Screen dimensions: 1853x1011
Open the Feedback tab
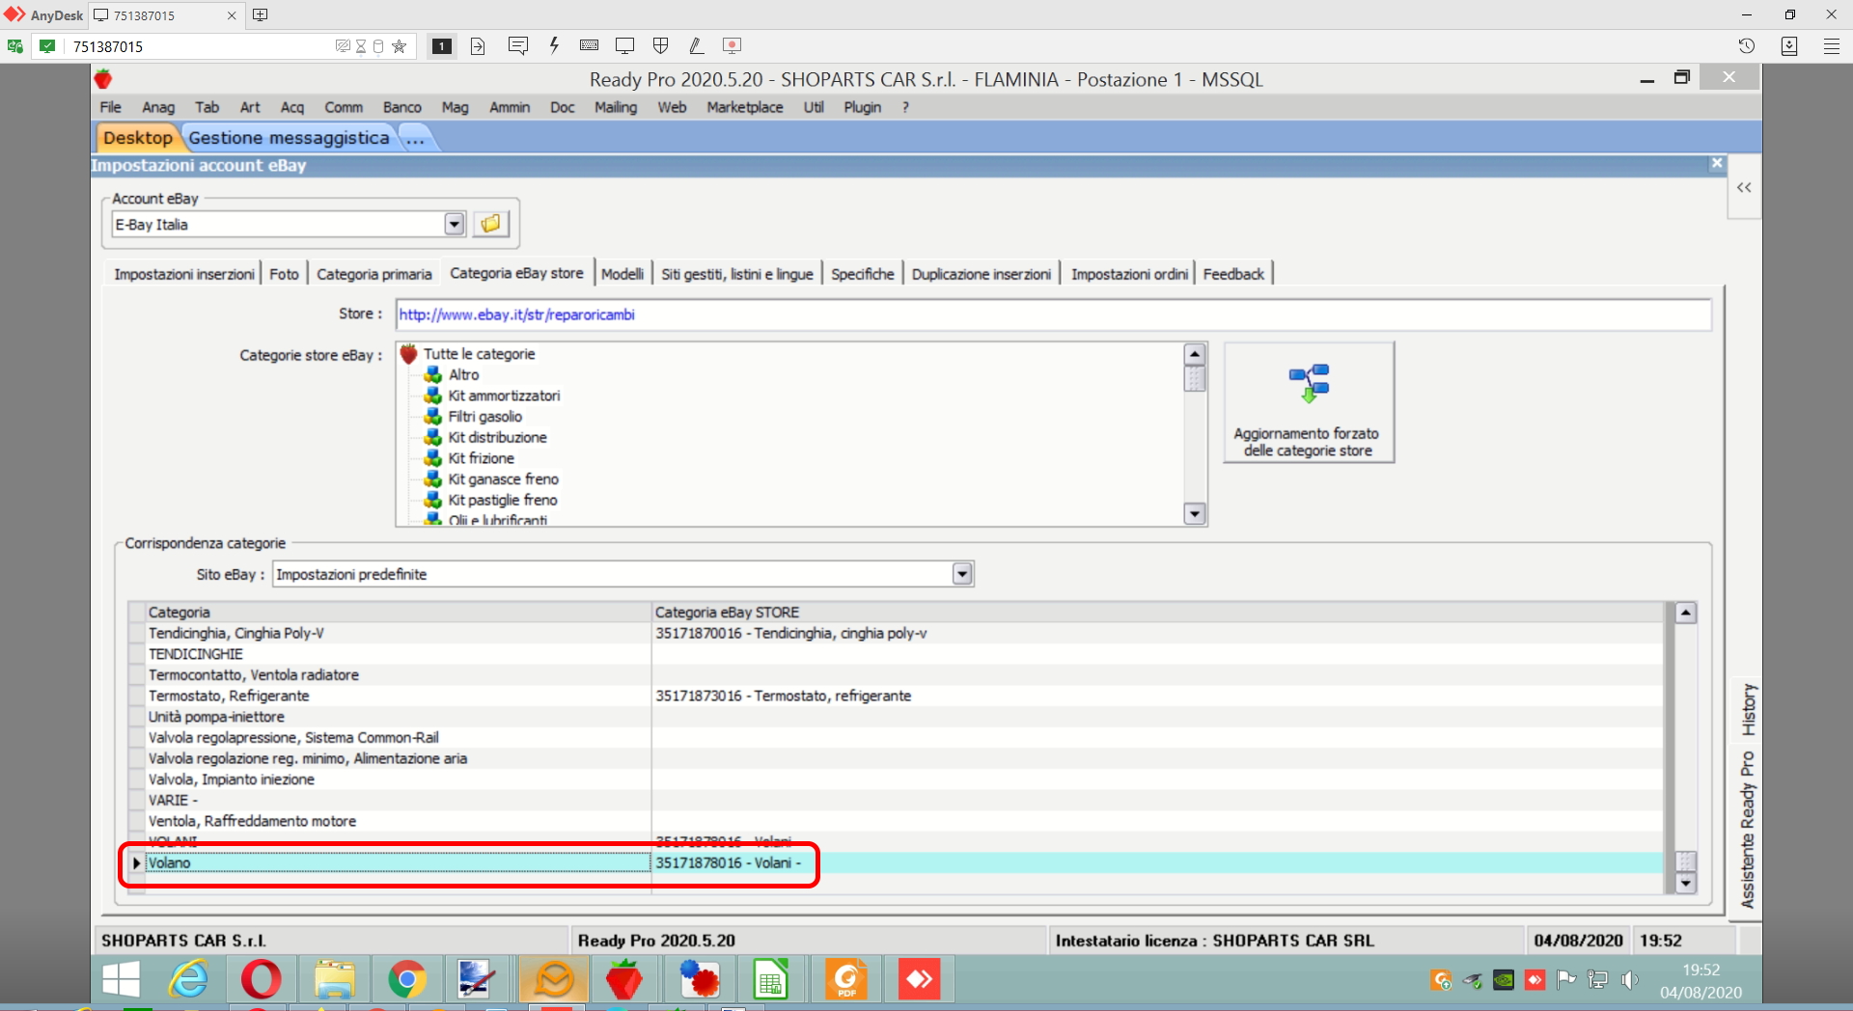click(x=1233, y=274)
